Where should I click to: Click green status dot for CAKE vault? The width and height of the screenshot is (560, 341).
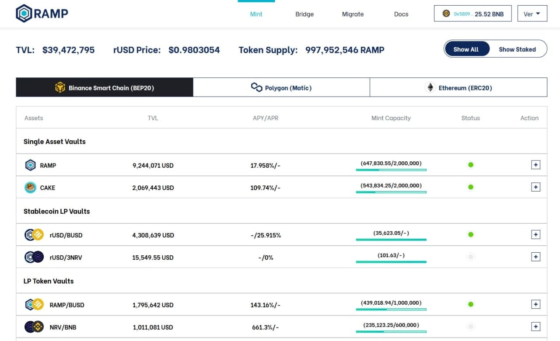pos(471,187)
